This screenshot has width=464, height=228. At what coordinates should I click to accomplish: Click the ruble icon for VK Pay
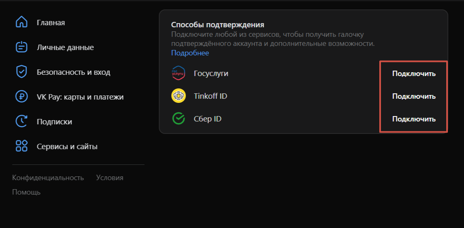[x=21, y=97]
